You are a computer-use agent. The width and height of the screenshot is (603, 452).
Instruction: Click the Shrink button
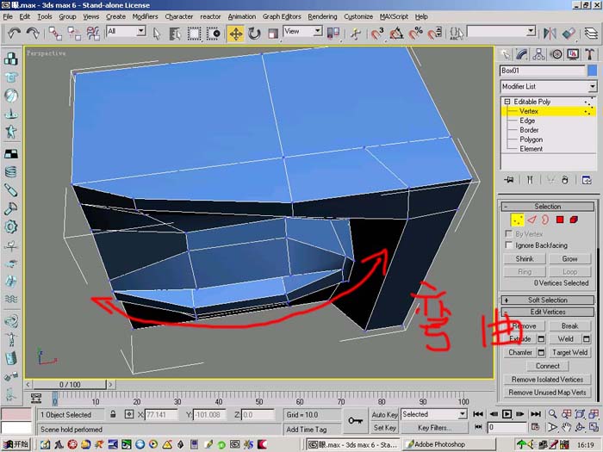tap(525, 258)
